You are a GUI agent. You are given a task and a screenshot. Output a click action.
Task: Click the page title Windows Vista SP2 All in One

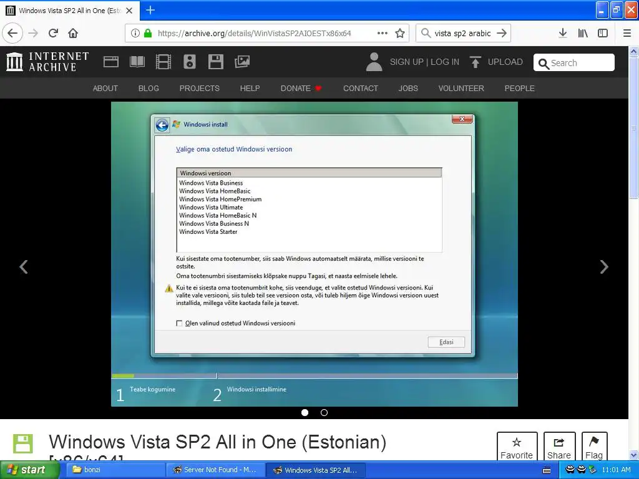coord(217,442)
